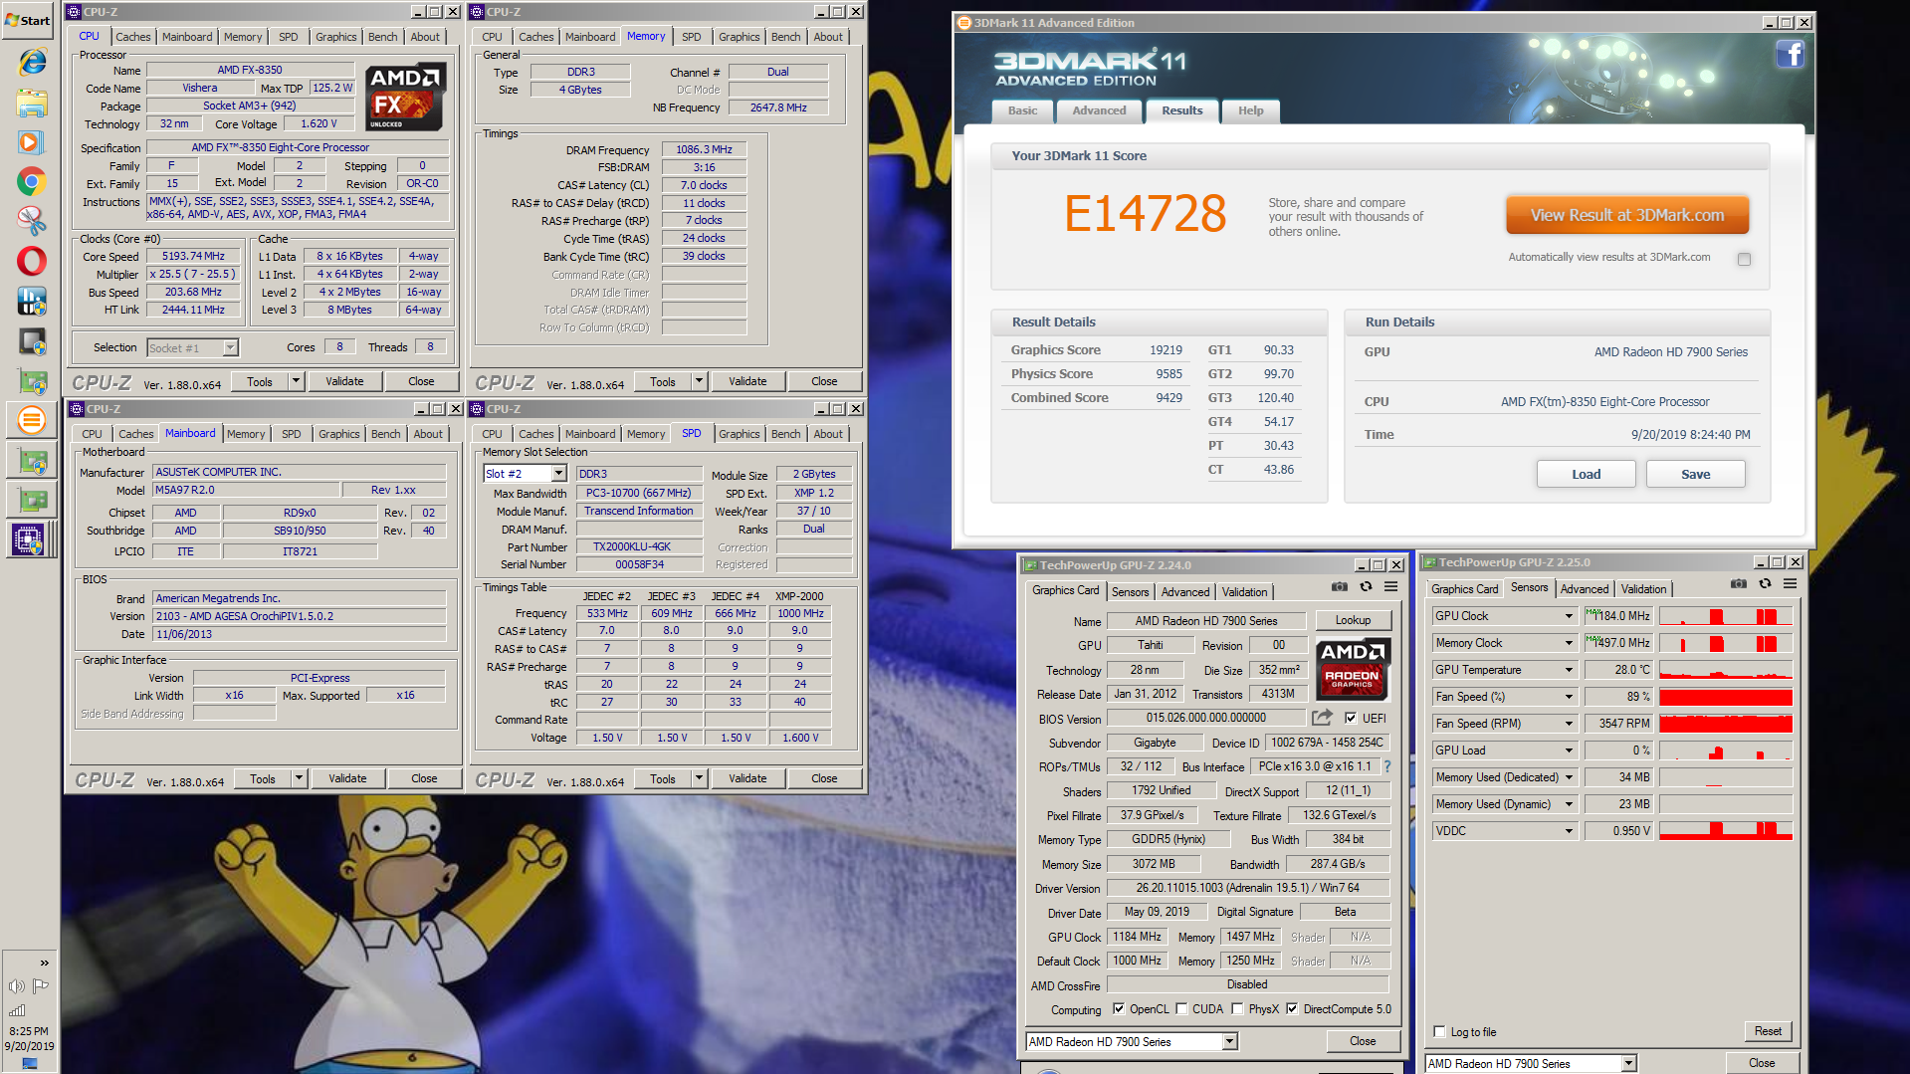
Task: Expand Tools arrow in CPU-Z CPU window
Action: [296, 381]
